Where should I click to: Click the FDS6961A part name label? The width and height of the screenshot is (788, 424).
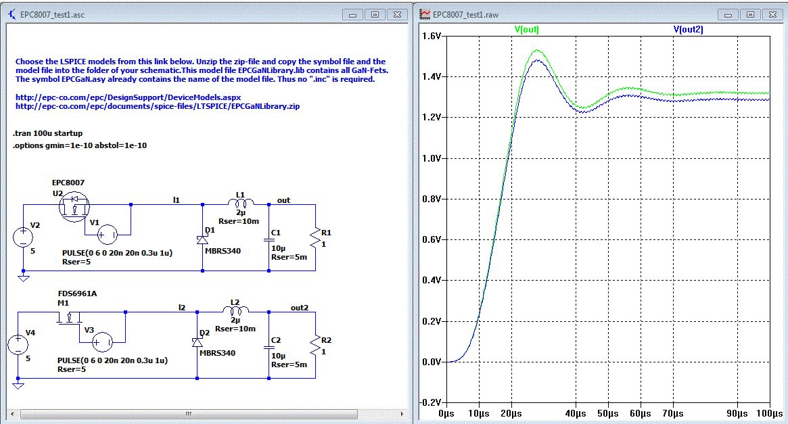pos(77,293)
